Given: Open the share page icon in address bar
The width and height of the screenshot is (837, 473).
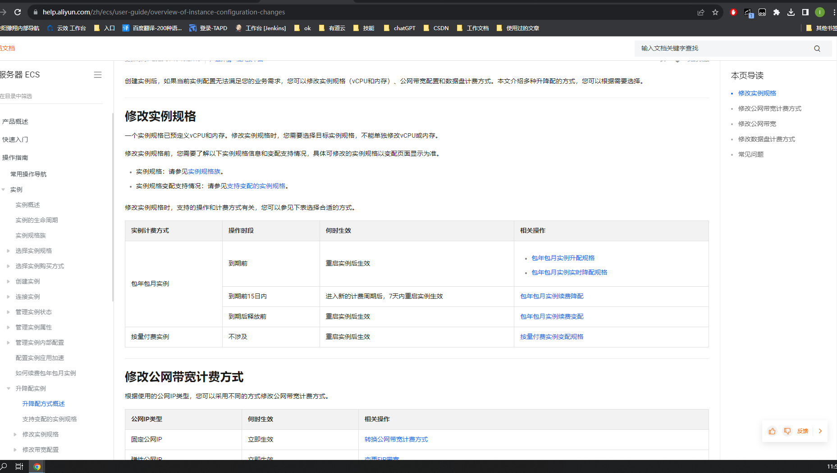Looking at the screenshot, I should (701, 12).
